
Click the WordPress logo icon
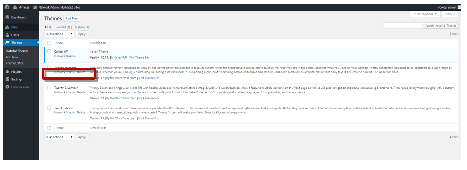(7, 7)
